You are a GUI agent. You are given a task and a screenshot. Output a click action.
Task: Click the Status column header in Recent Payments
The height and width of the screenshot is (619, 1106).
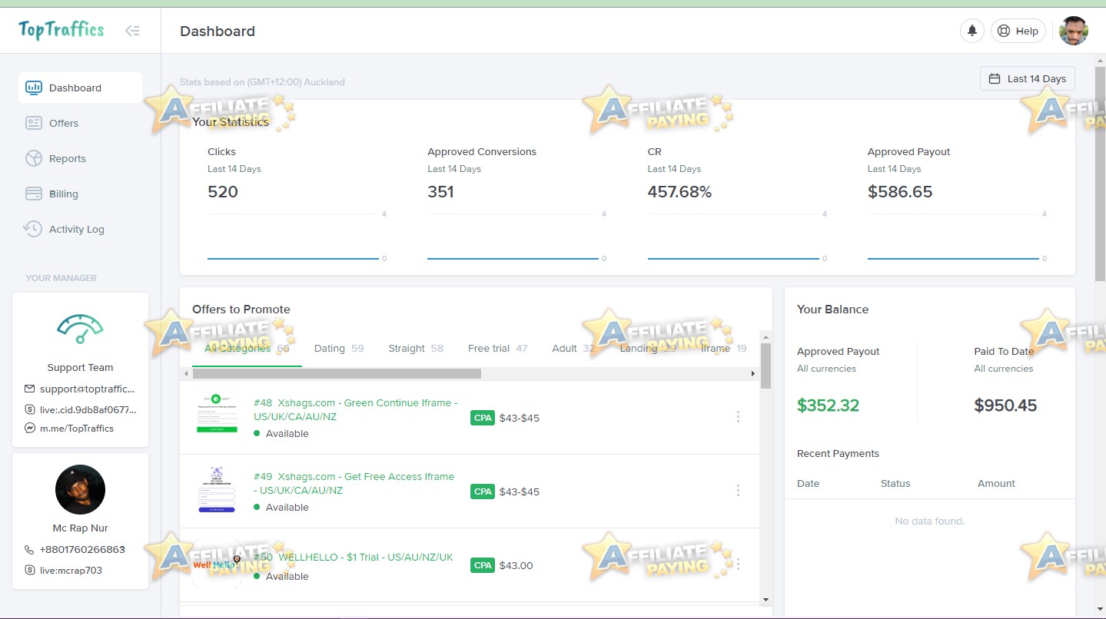[895, 483]
